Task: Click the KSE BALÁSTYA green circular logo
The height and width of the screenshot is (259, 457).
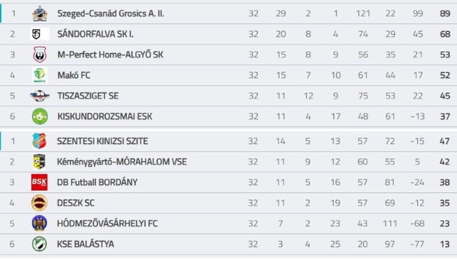Action: point(39,244)
